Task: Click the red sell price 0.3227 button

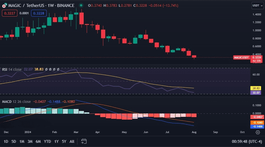Action: pyautogui.click(x=9, y=13)
